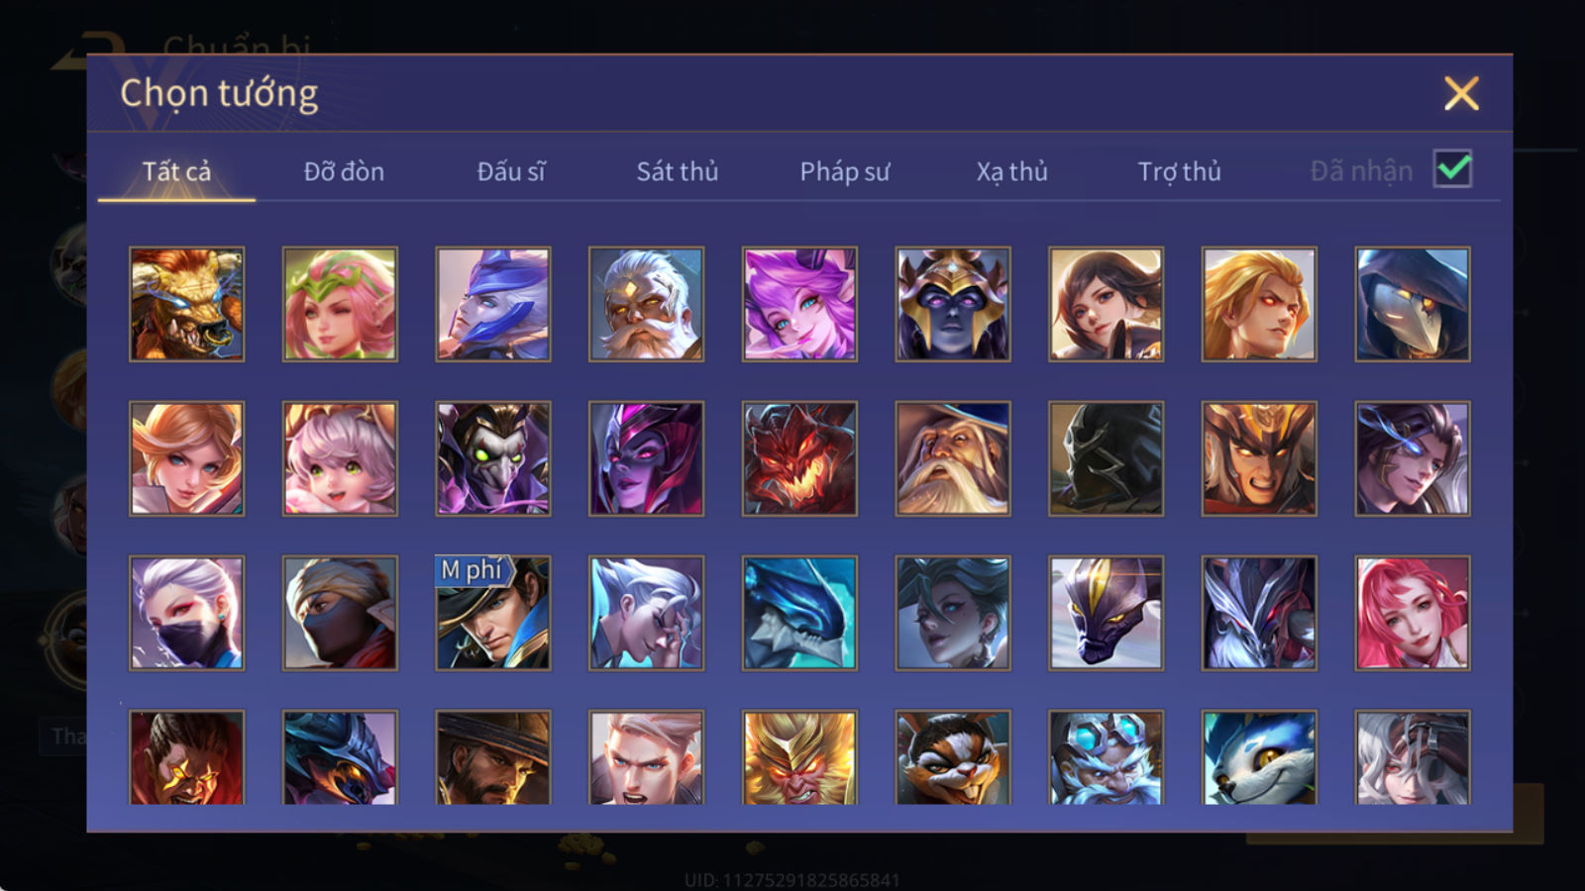Close the 'Chọn tướng' dialog
Screen dimensions: 1585x891
(x=1461, y=94)
